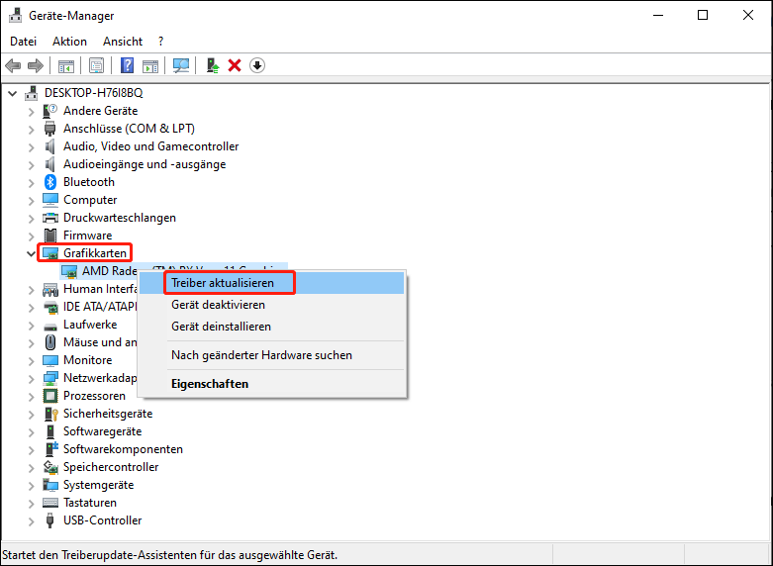Click the Grafikkarten display adapter icon
This screenshot has height=566, width=773.
(x=50, y=253)
